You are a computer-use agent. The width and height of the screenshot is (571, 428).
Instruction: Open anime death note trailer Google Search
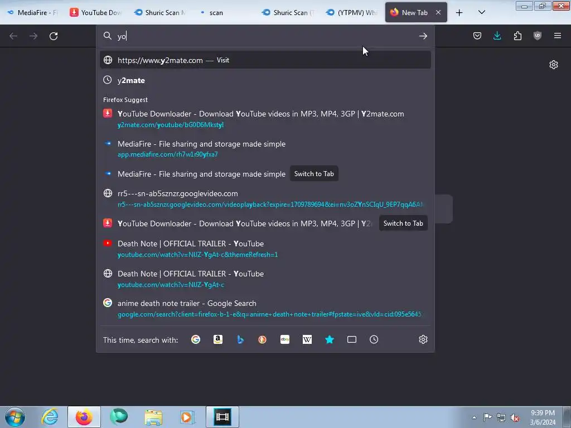click(x=265, y=309)
